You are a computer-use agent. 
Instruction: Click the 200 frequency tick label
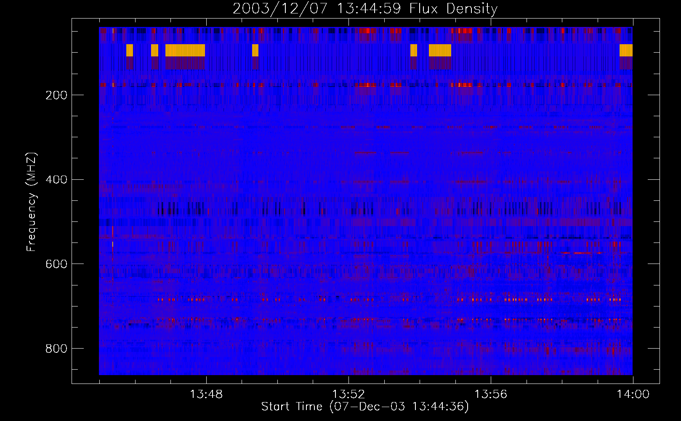pyautogui.click(x=56, y=95)
